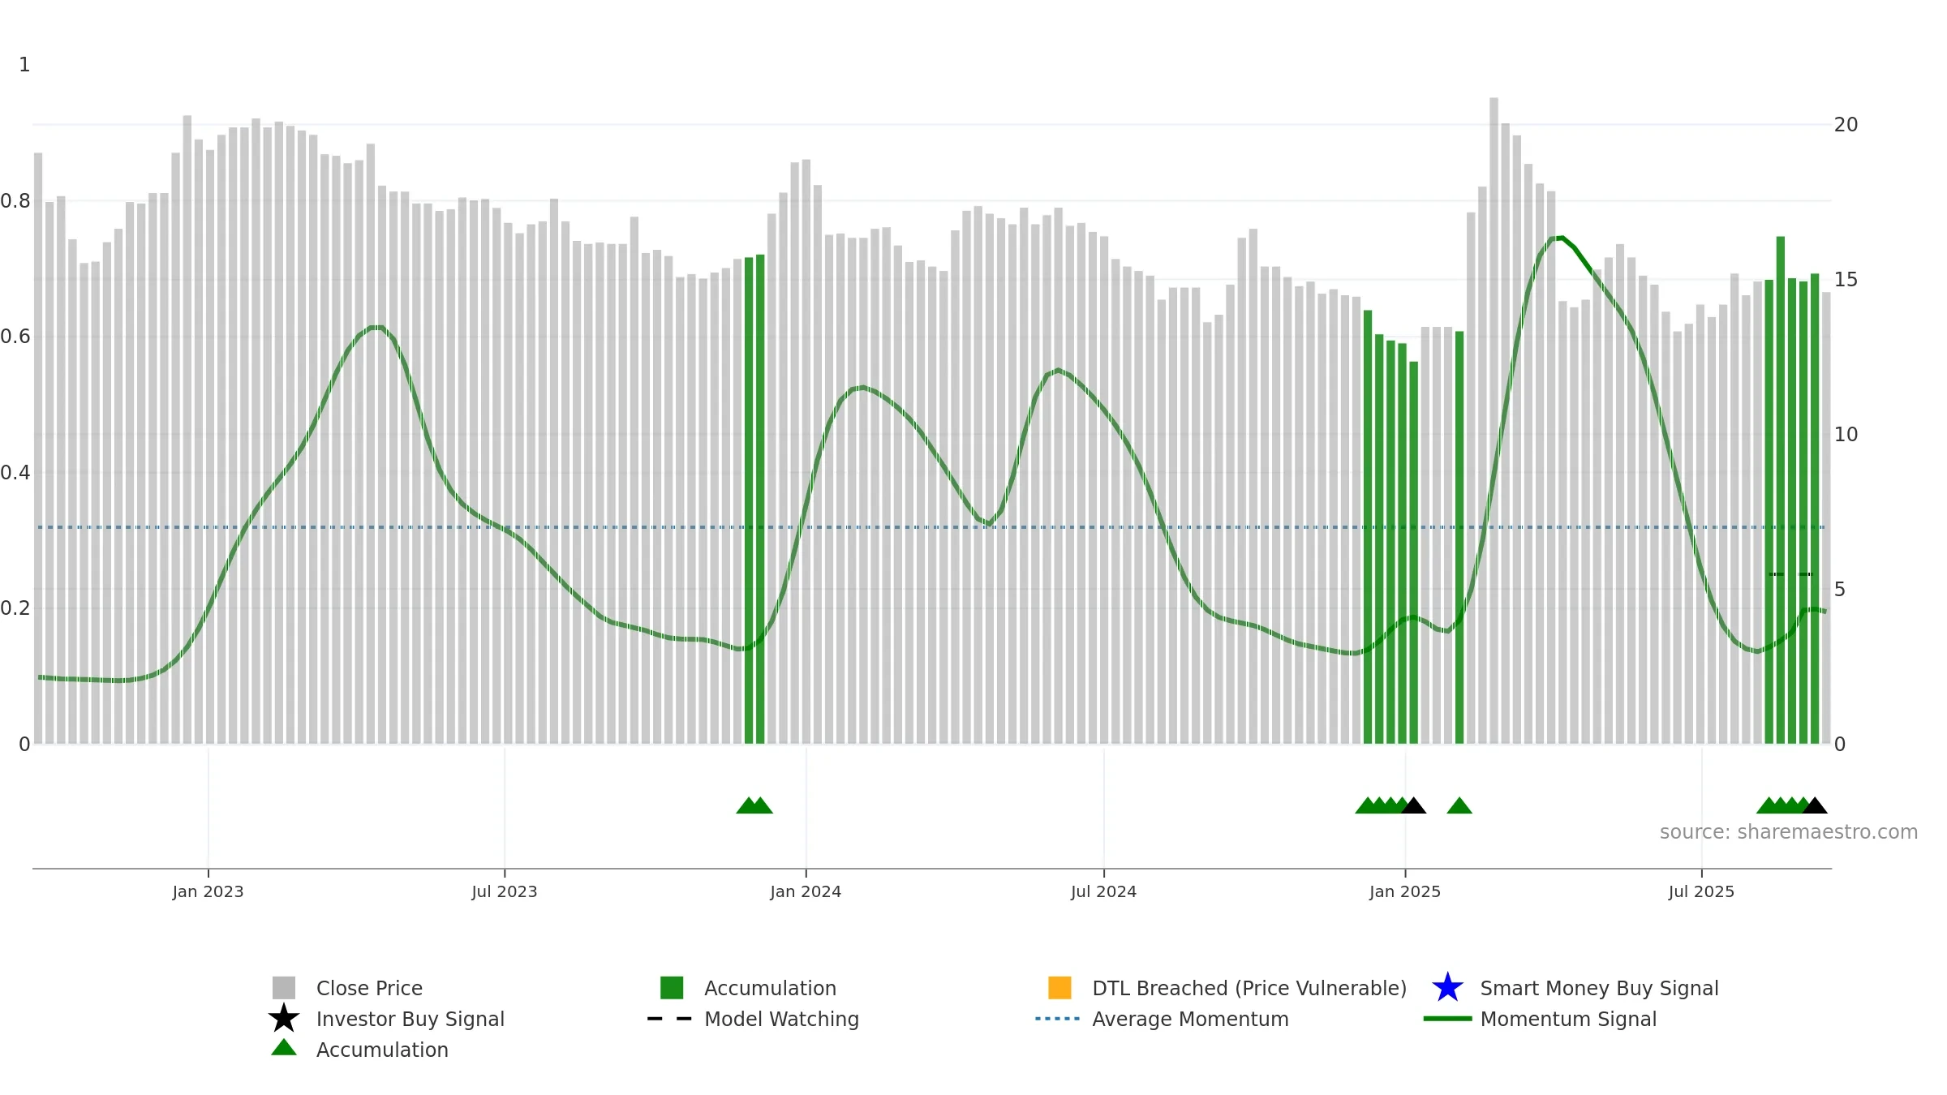Click the gray Close Price legend square
The height and width of the screenshot is (1095, 1947).
point(284,988)
